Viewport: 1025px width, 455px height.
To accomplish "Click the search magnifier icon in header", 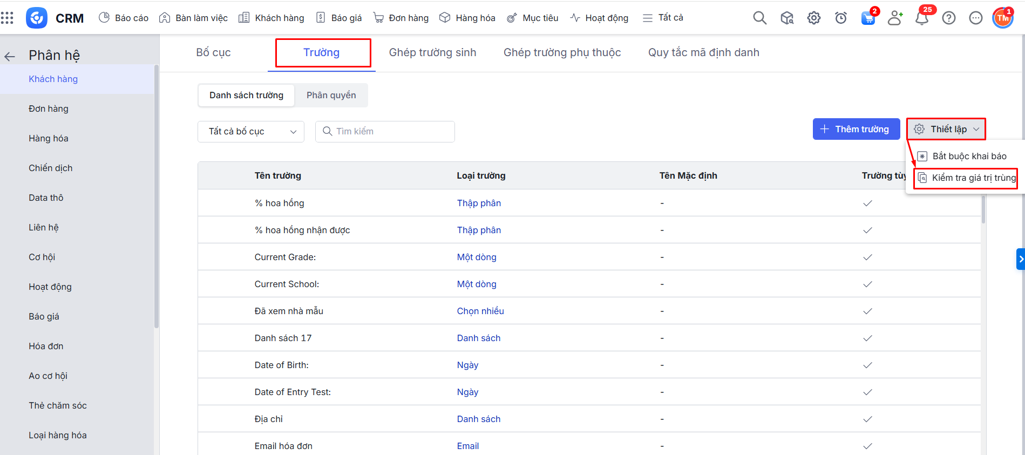I will coord(759,18).
